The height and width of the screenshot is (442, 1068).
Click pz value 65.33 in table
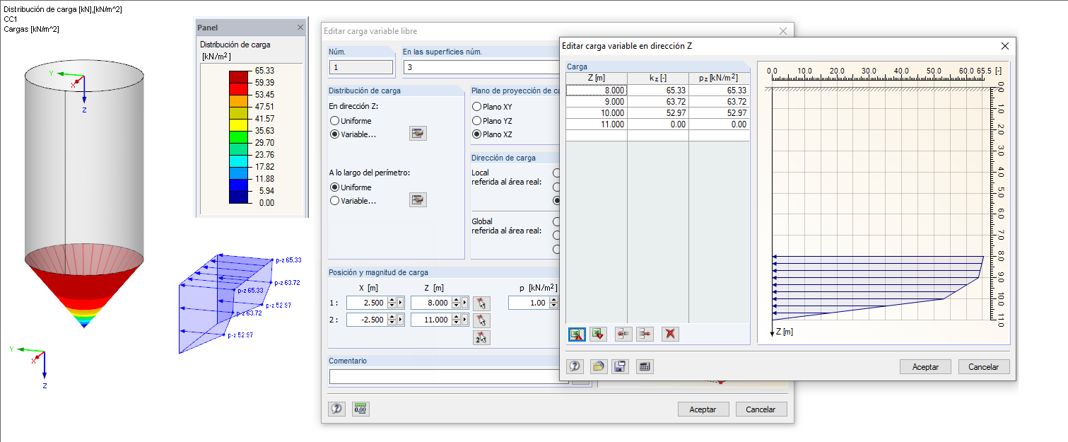[719, 91]
